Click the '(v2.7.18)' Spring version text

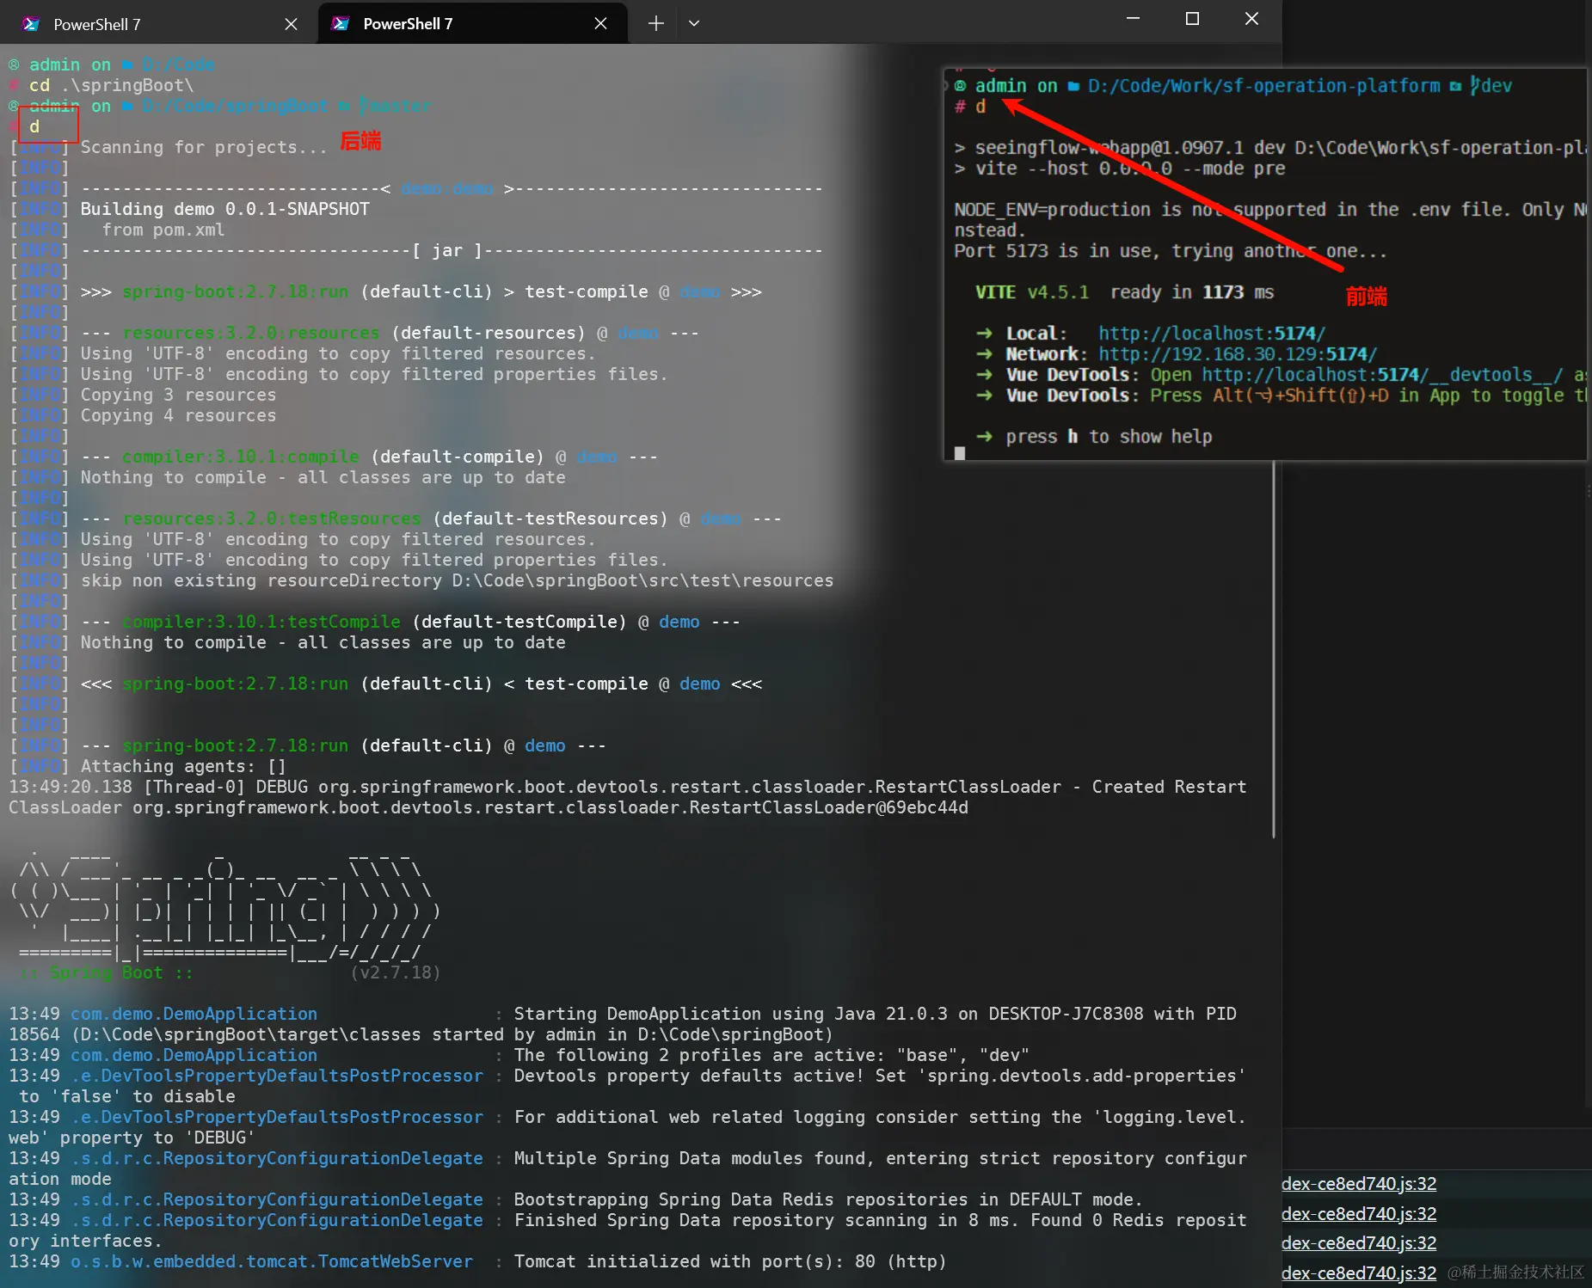[x=396, y=973]
